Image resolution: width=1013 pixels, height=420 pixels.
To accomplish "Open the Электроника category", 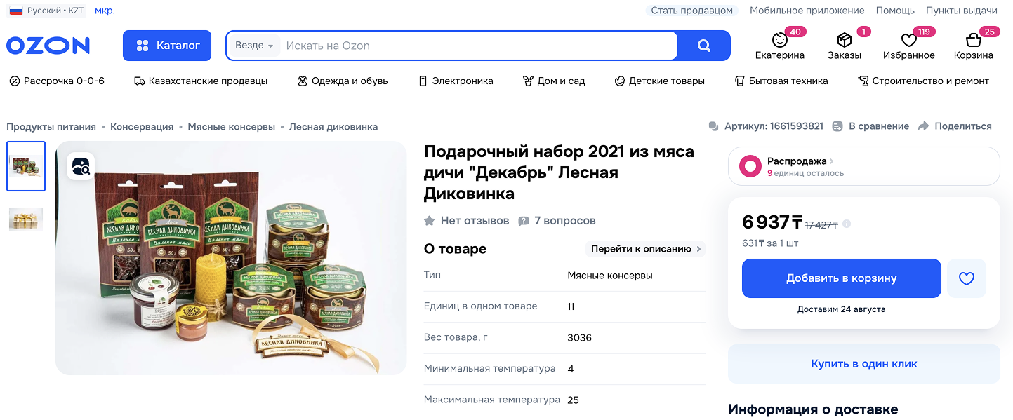I will (456, 81).
